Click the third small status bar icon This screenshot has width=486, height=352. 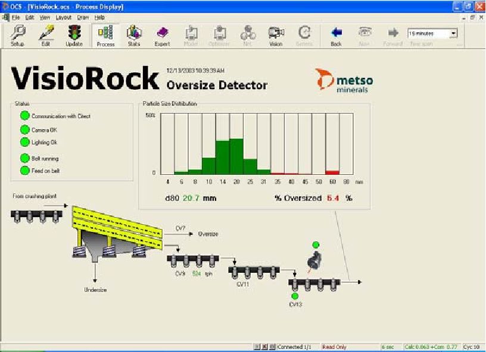pyautogui.click(x=272, y=347)
